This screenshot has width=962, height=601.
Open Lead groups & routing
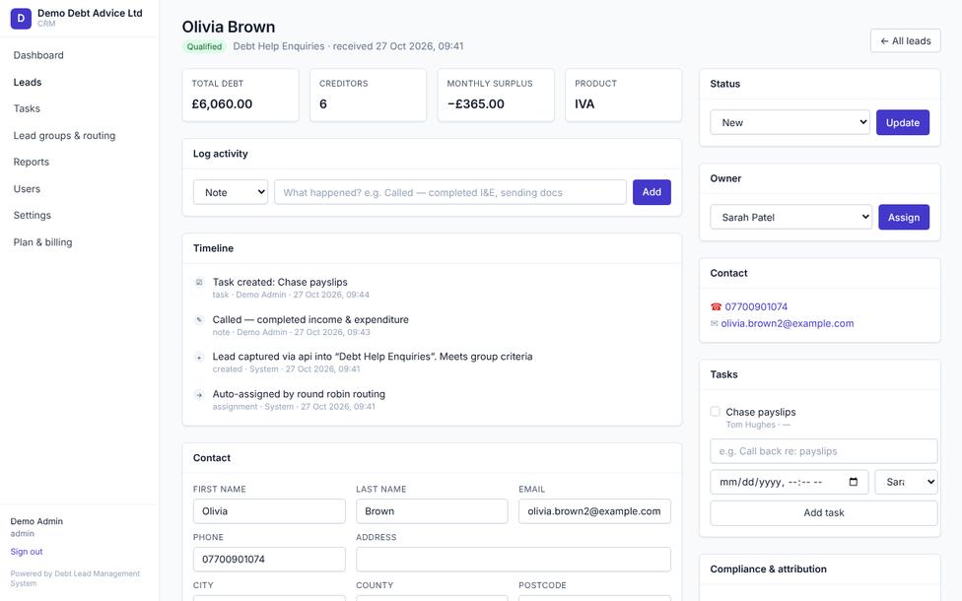pyautogui.click(x=64, y=136)
